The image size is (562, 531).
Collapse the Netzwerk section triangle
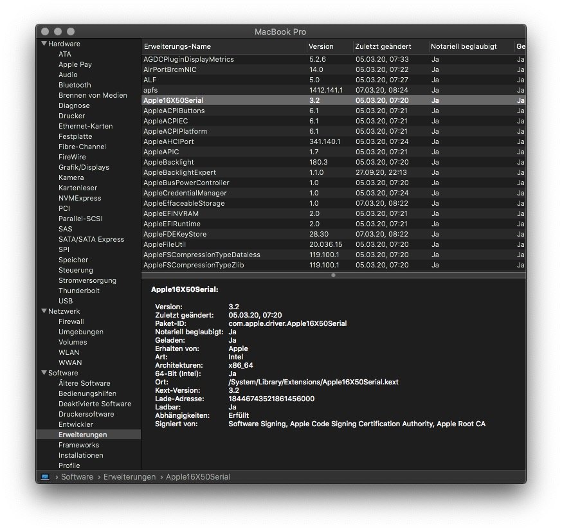point(44,311)
